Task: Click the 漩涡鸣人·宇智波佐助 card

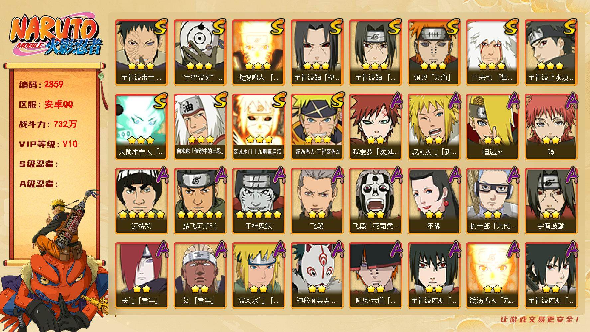Action: coord(317,126)
